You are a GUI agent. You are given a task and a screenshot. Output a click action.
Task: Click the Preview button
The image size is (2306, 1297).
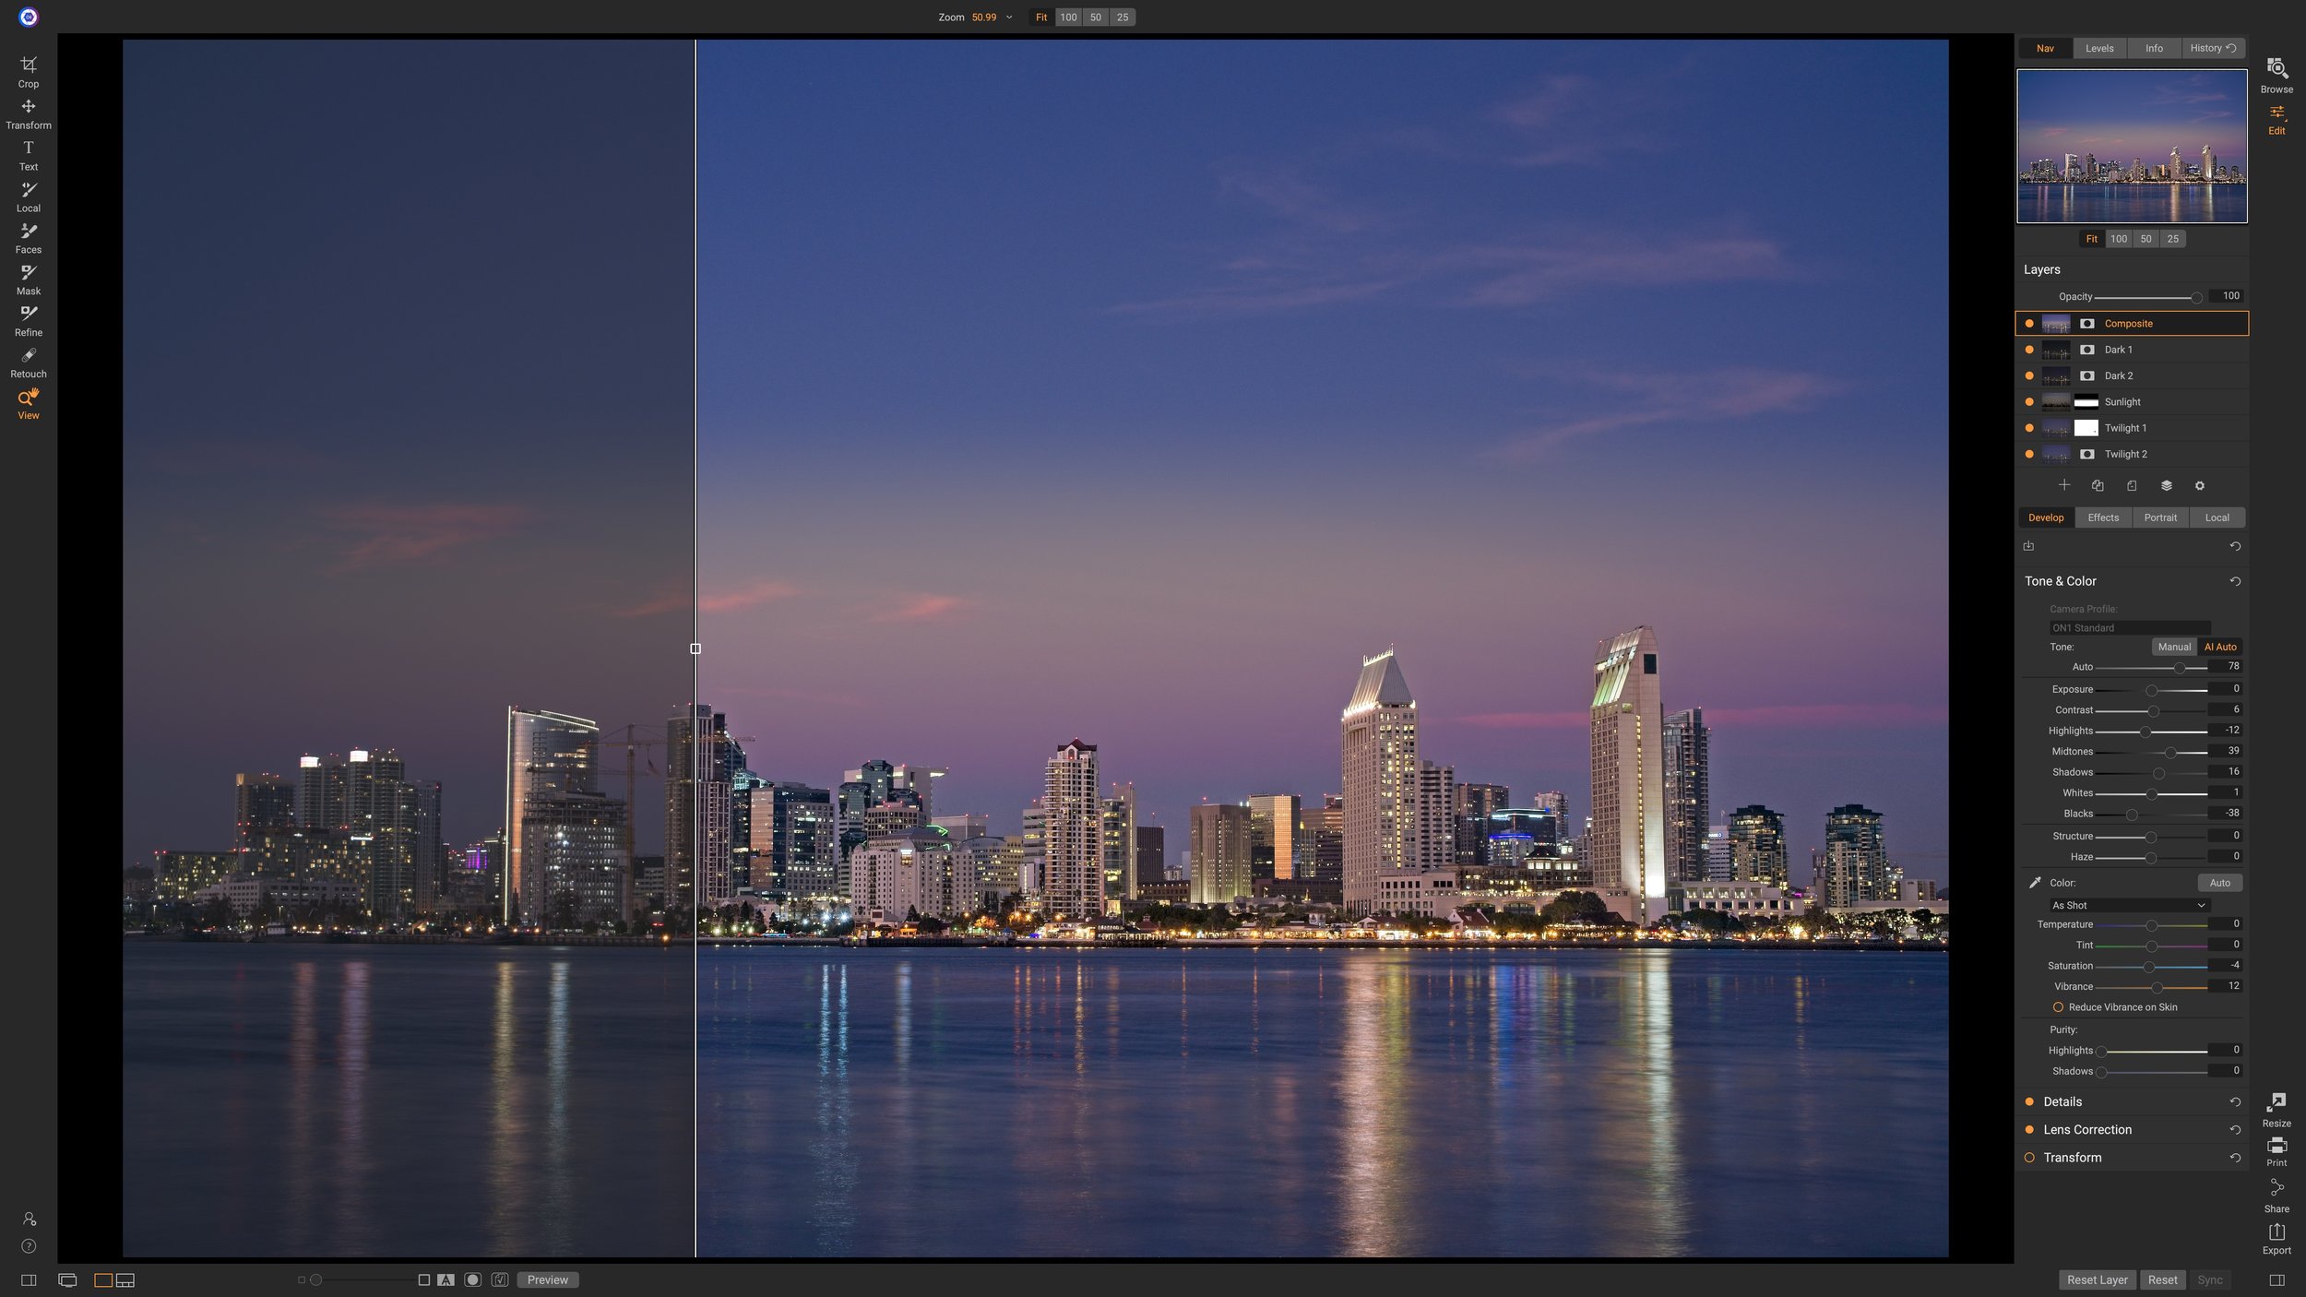tap(547, 1279)
